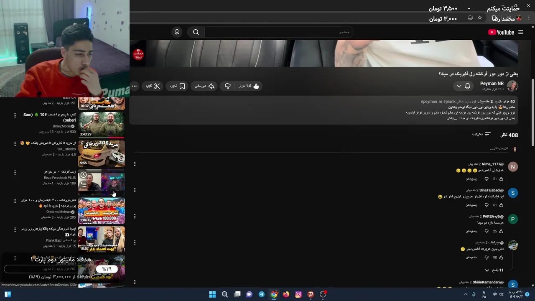Open more actions beside the Clip button
535x301 pixels.
134,86
